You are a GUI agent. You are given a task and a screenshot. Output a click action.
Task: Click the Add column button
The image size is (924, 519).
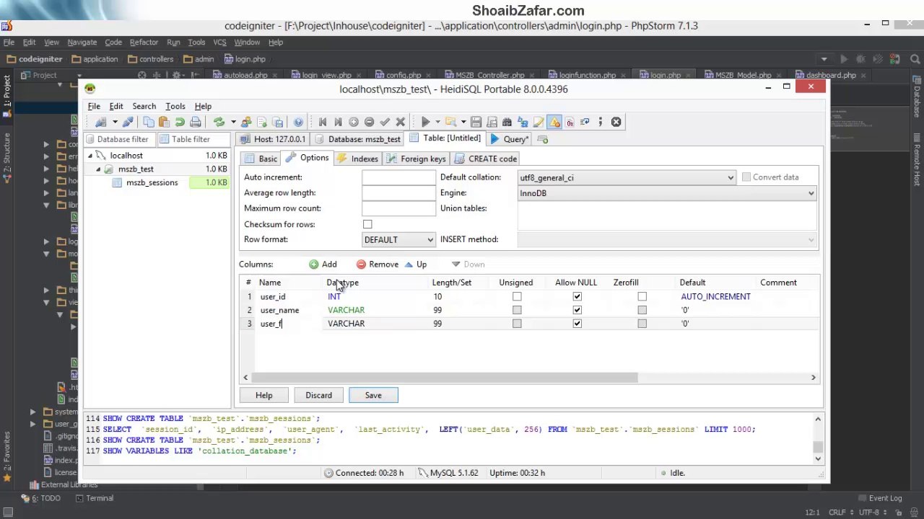point(323,265)
